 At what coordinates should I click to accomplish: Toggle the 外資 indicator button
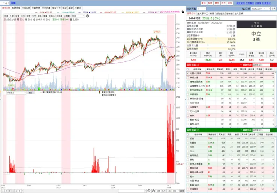12,16
